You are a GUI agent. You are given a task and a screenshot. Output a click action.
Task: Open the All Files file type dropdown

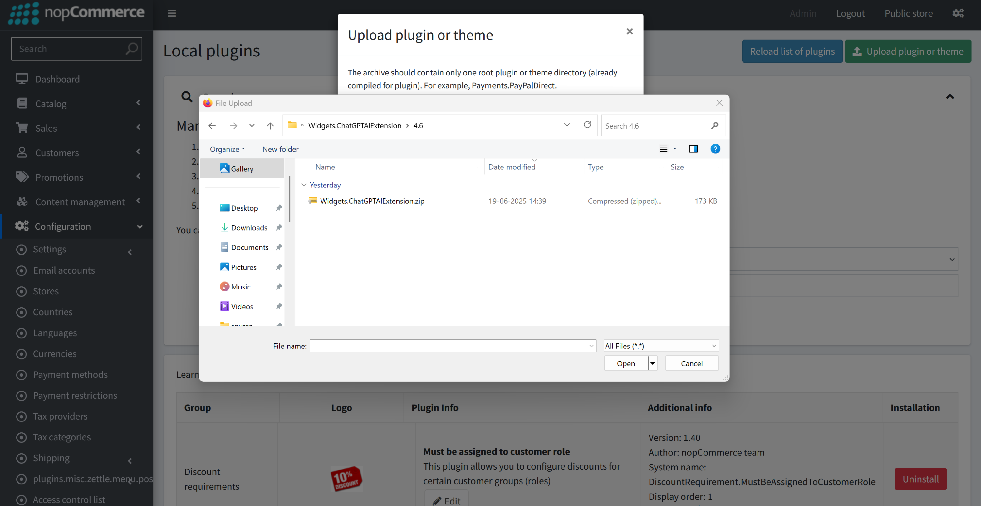click(x=661, y=346)
